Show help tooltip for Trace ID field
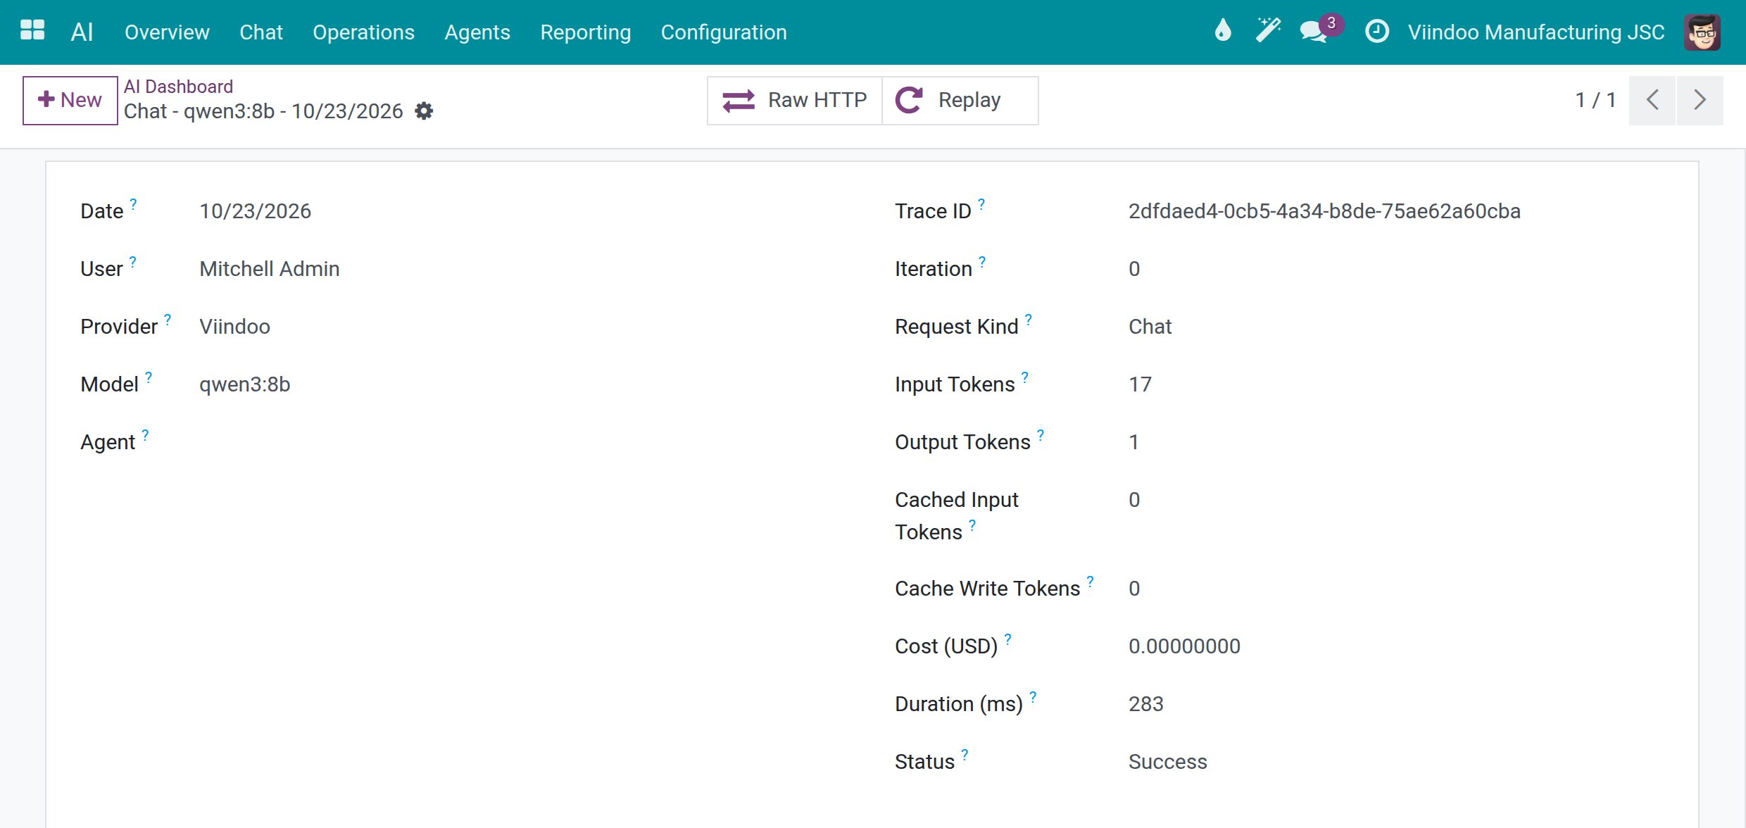The width and height of the screenshot is (1746, 828). pos(981,203)
